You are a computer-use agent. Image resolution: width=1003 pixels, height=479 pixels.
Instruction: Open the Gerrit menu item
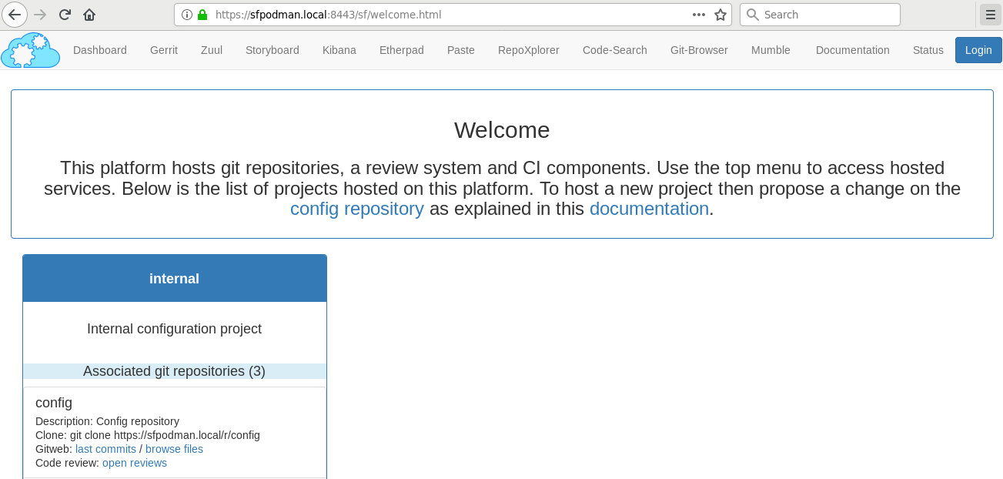[x=164, y=50]
